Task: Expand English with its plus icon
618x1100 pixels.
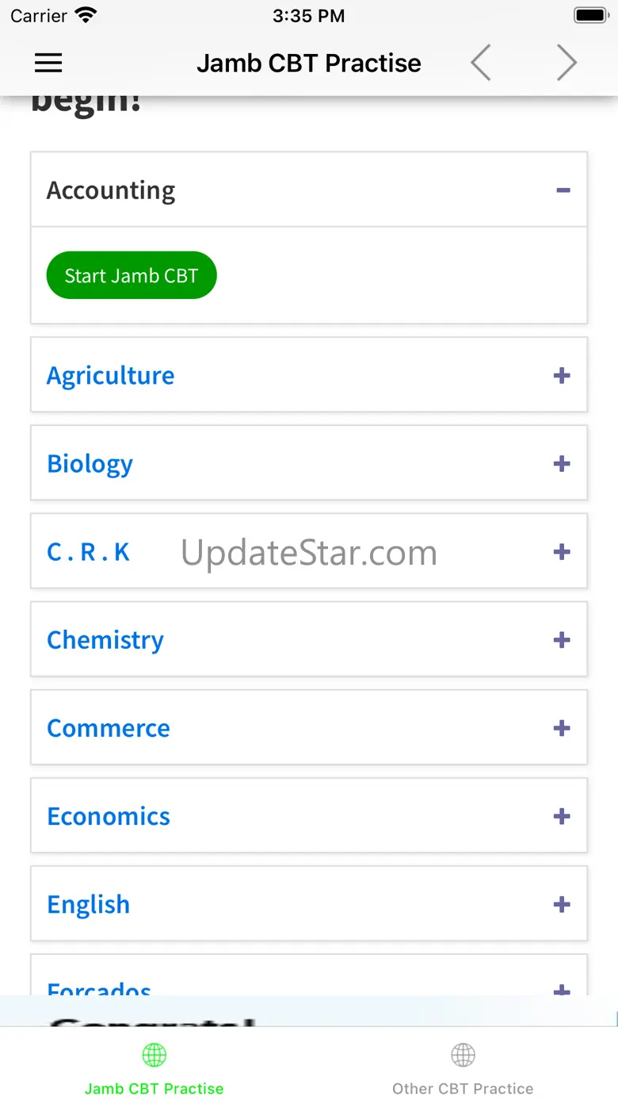Action: point(562,904)
